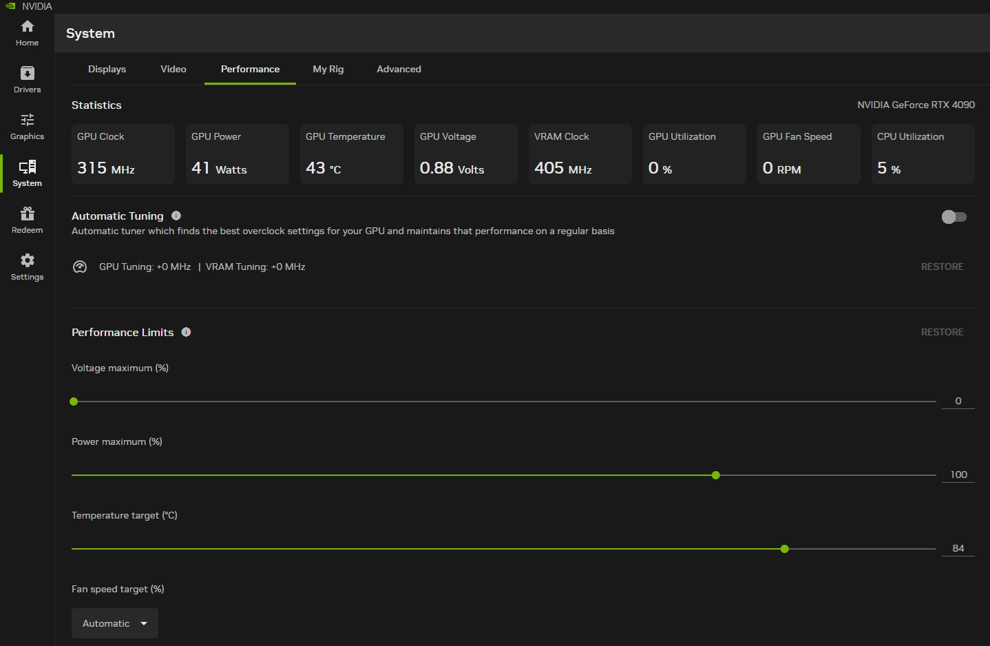The width and height of the screenshot is (990, 646).
Task: Click the Power maximum slider handle
Action: coord(716,475)
